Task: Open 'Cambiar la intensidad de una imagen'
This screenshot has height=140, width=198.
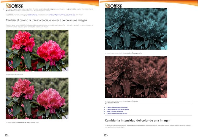Action: point(117,108)
